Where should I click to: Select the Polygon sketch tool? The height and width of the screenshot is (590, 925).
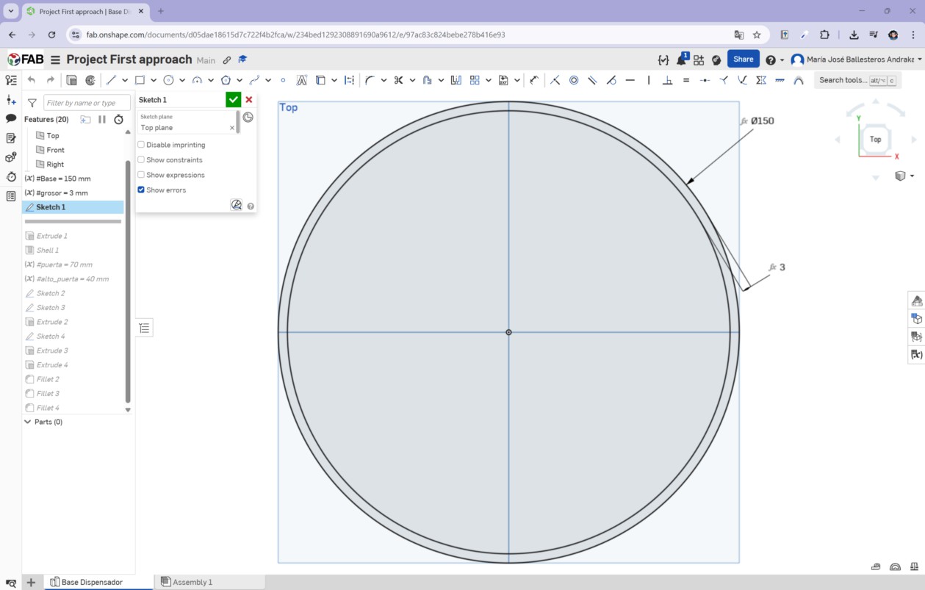click(226, 80)
